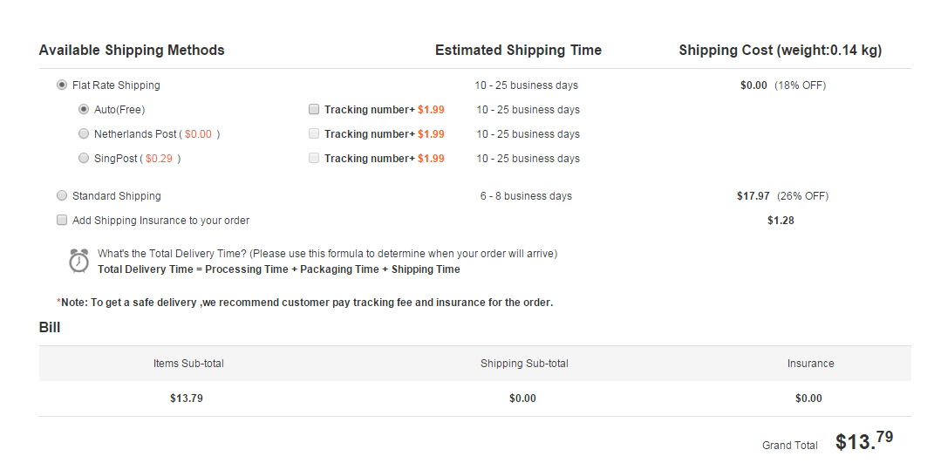
Task: Click the Shipping Sub-total column header
Action: pos(524,363)
